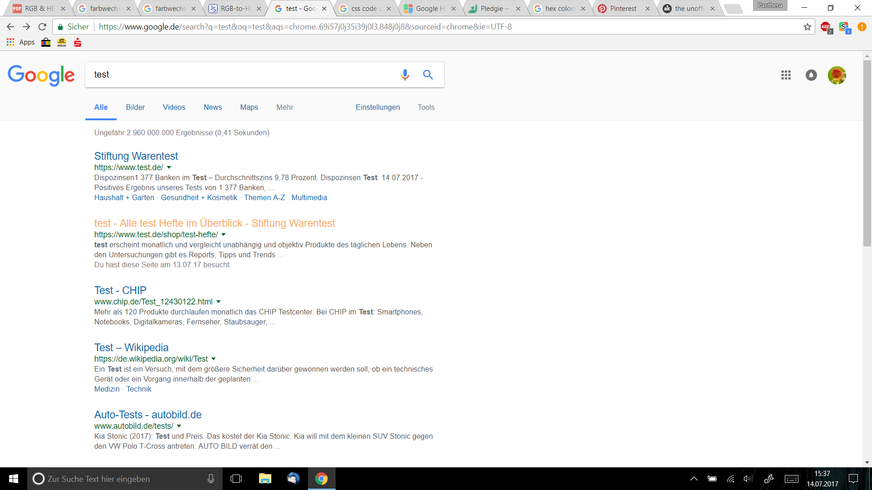Click the volume icon in the system tray
The height and width of the screenshot is (490, 872).
coord(748,479)
